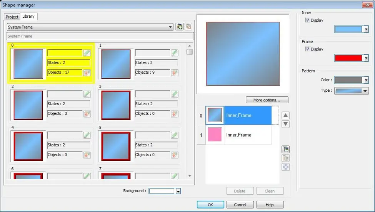The height and width of the screenshot is (212, 375).
Task: Click the red Frame color swatch
Action: point(348,58)
